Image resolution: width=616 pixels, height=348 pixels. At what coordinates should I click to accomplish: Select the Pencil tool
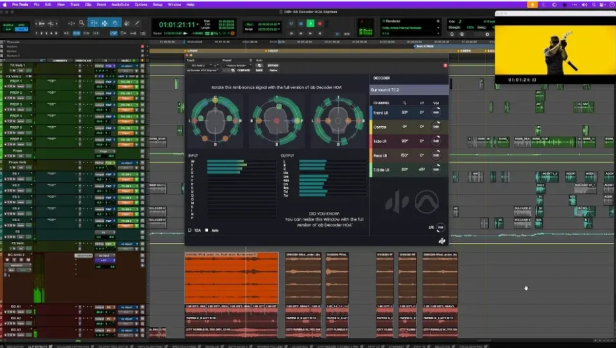pos(137,24)
